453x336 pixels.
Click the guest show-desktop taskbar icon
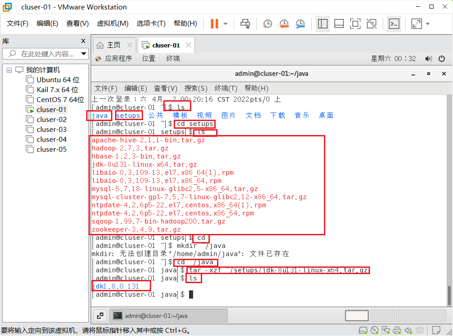(100, 316)
